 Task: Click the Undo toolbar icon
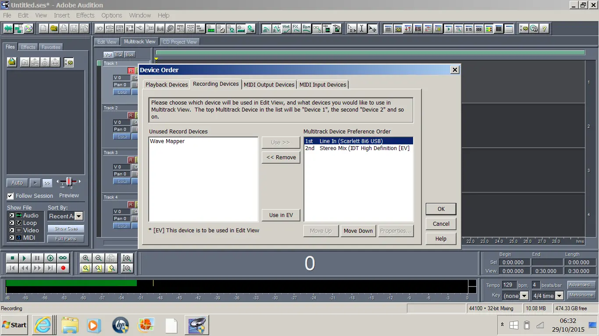[100, 29]
